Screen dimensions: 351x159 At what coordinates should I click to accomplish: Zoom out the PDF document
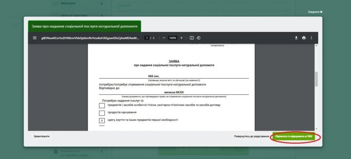pos(164,38)
